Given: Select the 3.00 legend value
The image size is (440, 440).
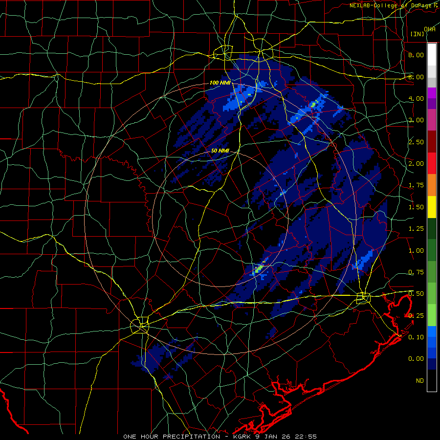Looking at the screenshot, I should [x=416, y=120].
